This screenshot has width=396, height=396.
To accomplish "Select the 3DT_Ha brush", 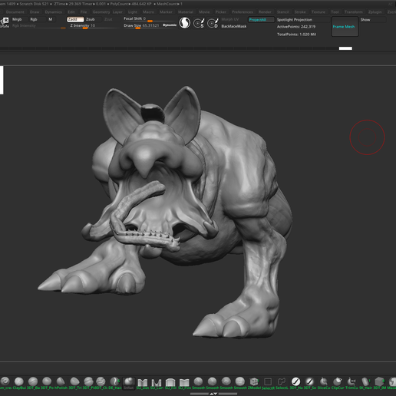I will [x=295, y=383].
